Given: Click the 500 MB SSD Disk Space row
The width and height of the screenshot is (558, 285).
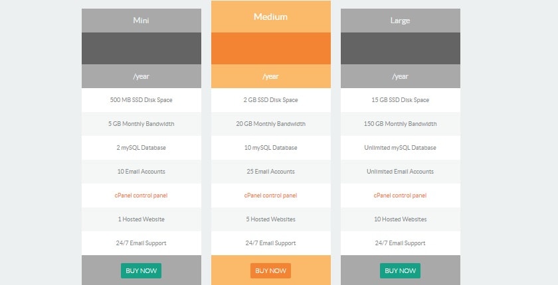Looking at the screenshot, I should (x=141, y=100).
